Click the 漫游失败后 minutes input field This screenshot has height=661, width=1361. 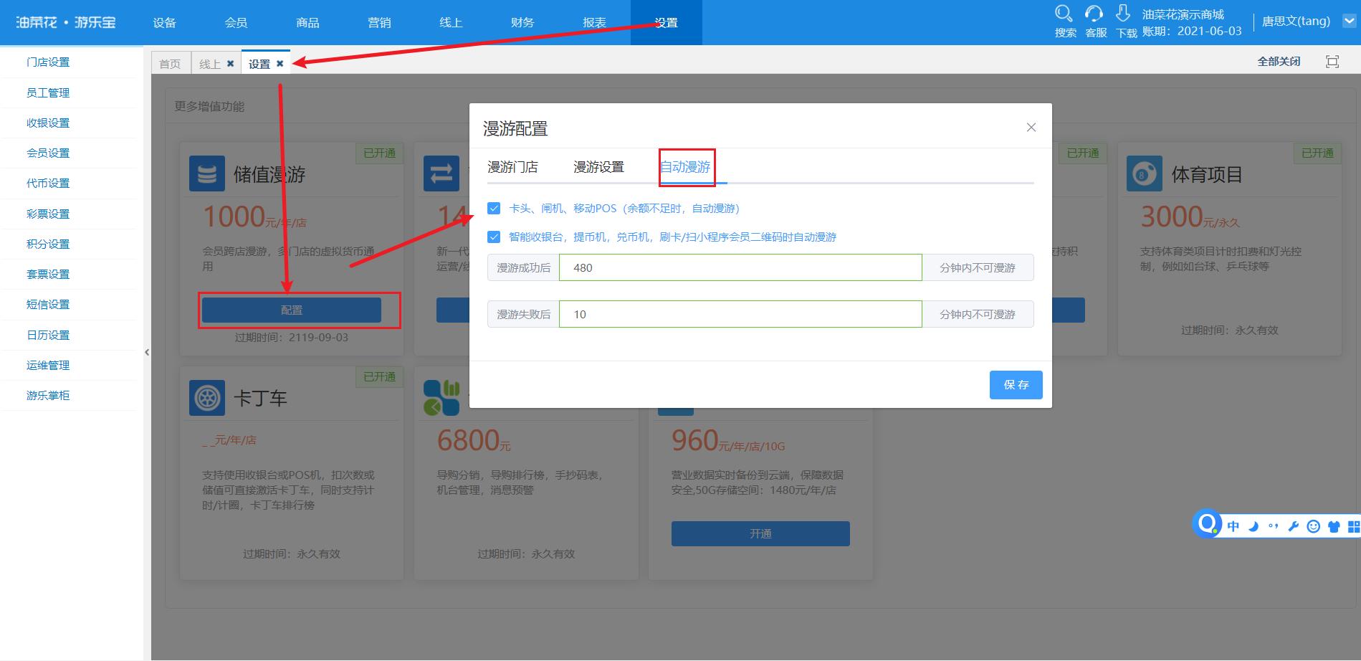tap(740, 314)
